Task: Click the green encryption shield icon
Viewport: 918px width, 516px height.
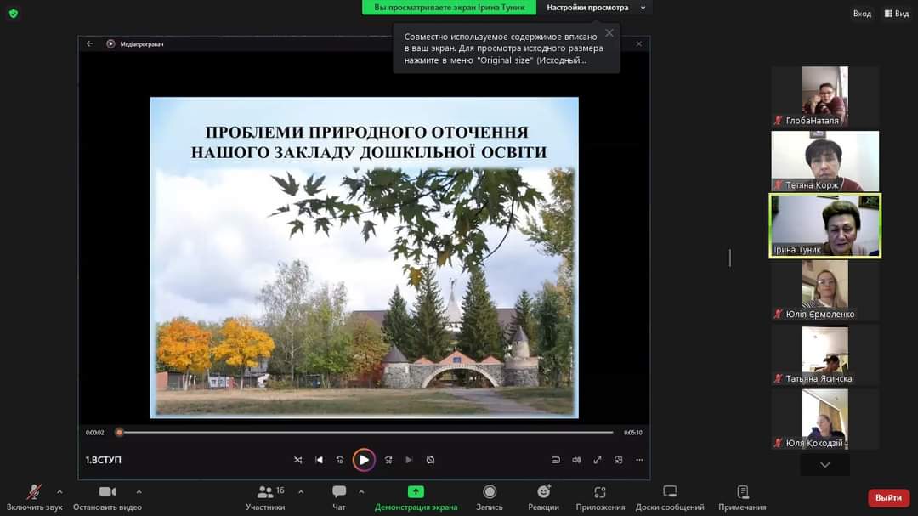Action: pos(14,13)
